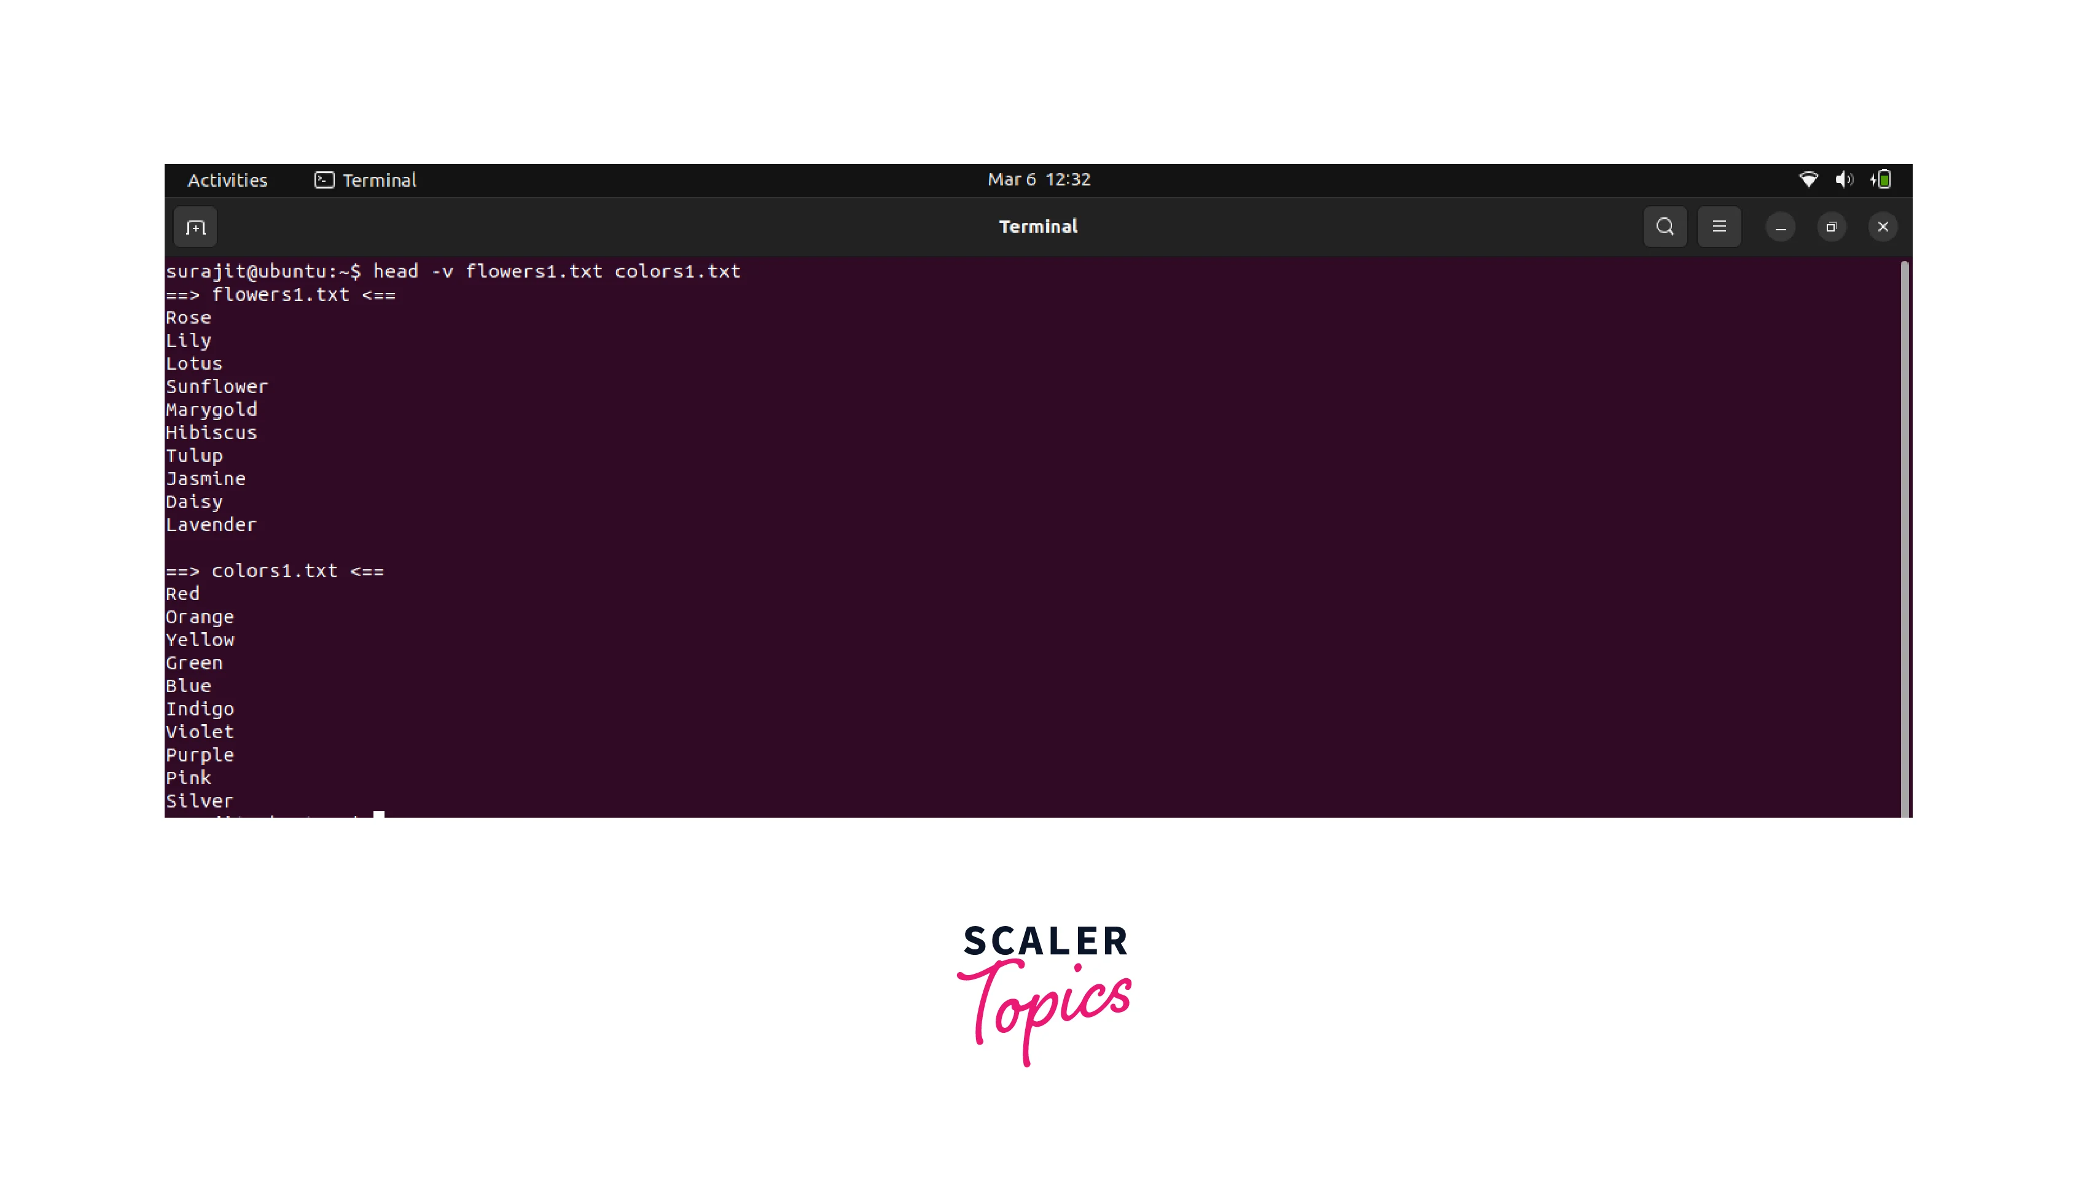Open the terminal search tool
Screen dimensions: 2089x1179
[x=1665, y=227]
